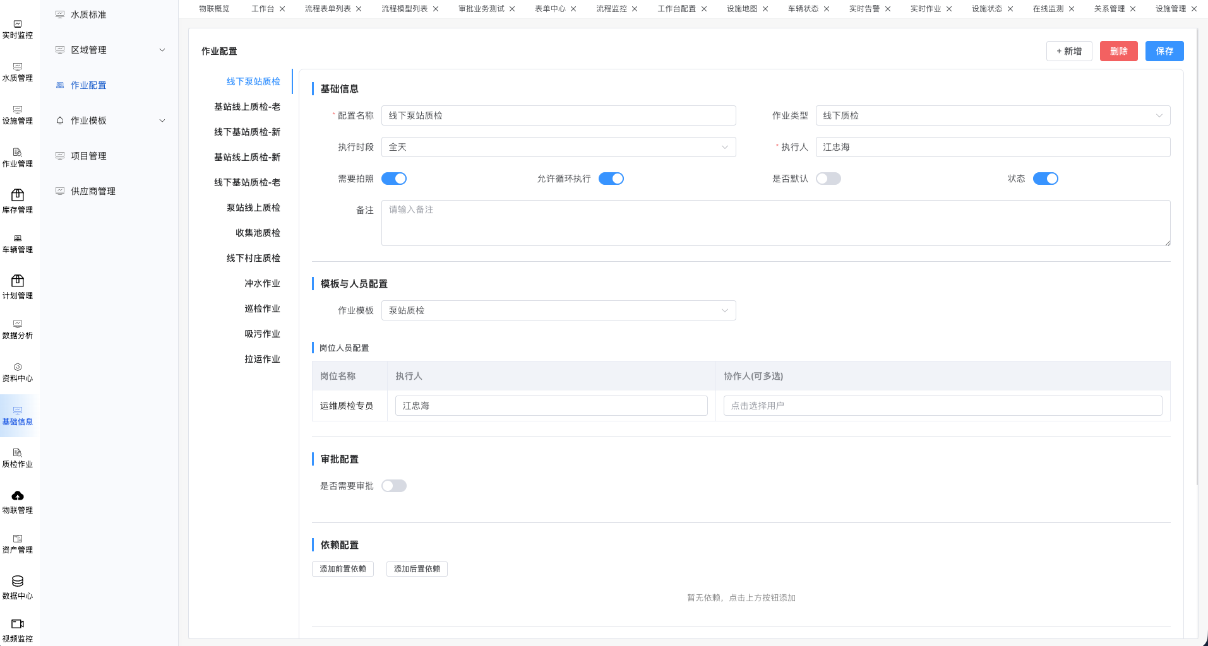Select the 数据中心 database icon

click(18, 581)
